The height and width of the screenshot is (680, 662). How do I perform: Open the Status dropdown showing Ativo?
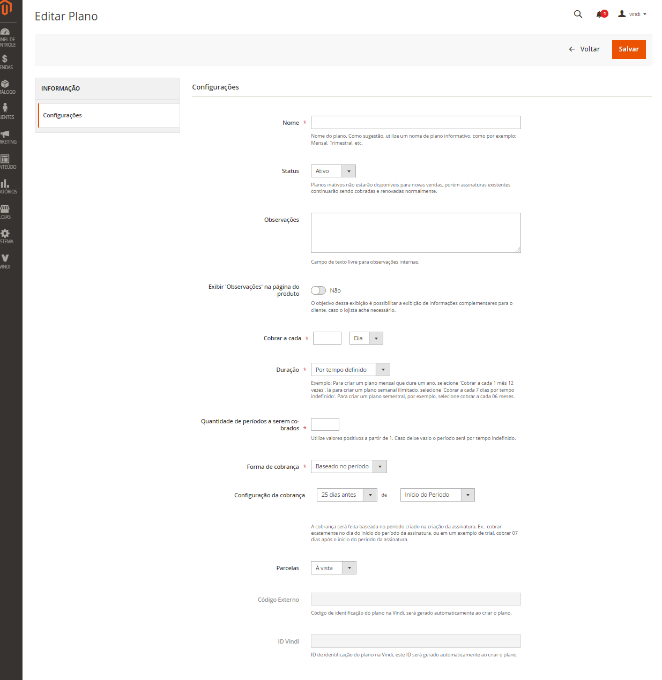tap(333, 171)
